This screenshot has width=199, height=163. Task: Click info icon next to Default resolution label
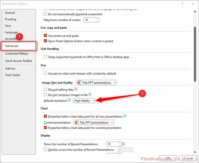click(69, 100)
